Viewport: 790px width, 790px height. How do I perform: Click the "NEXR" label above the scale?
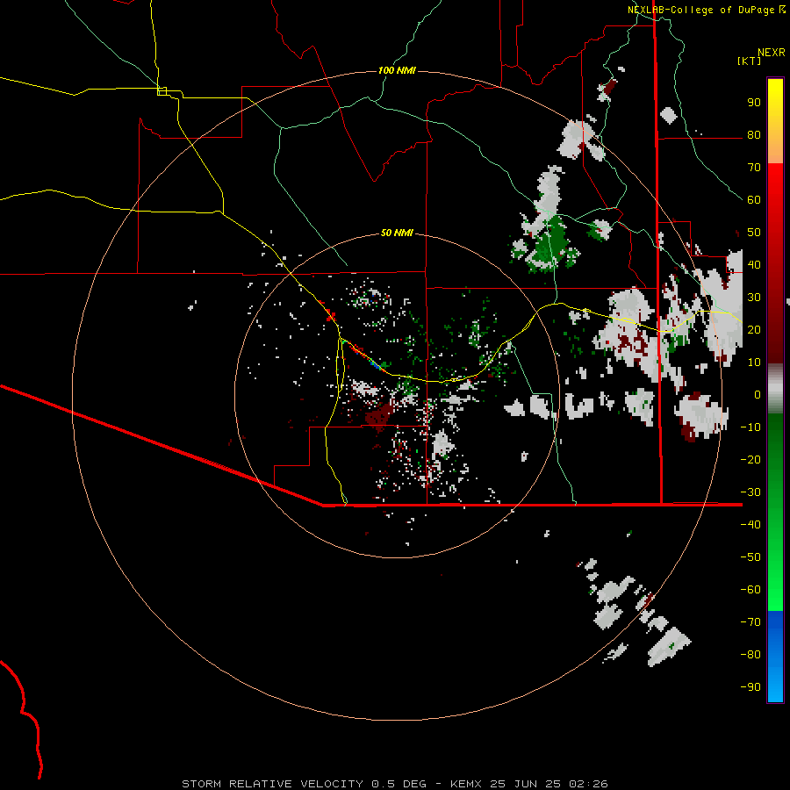coord(772,53)
